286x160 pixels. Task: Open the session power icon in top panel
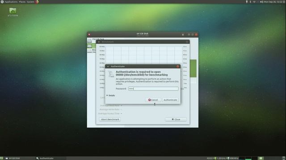(x=284, y=2)
